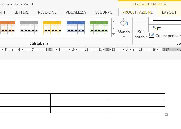Open the Sfondo dropdown arrow
This screenshot has width=181, height=129.
124,37
